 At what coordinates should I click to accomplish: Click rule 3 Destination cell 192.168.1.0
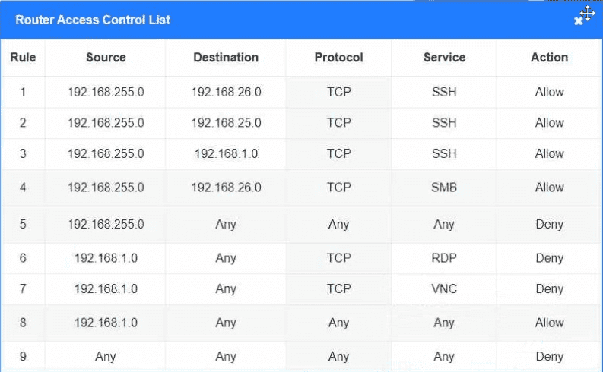tap(226, 153)
